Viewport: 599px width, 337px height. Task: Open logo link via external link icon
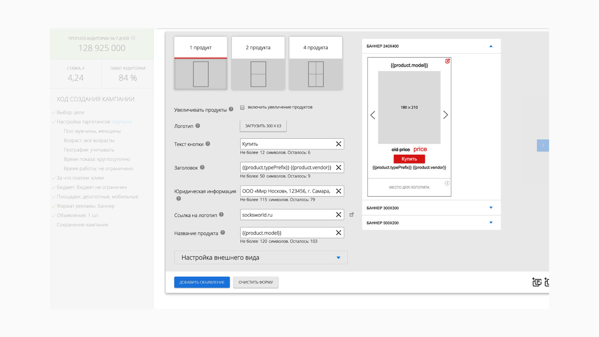[352, 215]
